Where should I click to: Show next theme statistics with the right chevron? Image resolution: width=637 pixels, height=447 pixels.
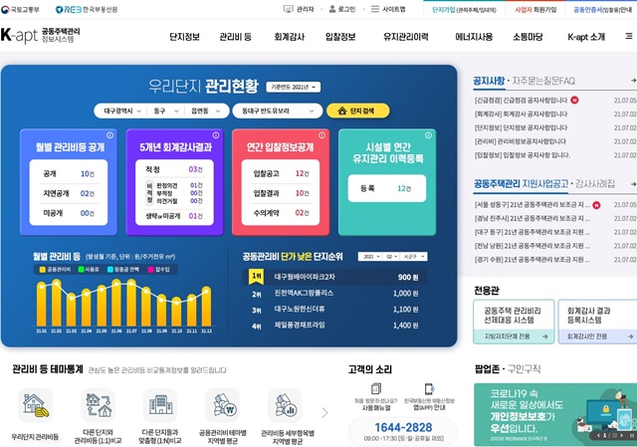click(323, 412)
